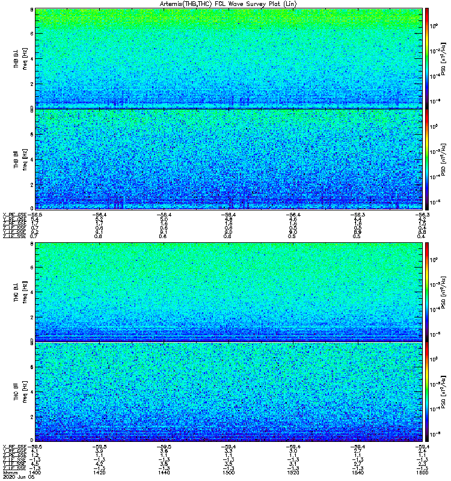Click inside the THC B⊥ spectrogram panel

pos(229,292)
